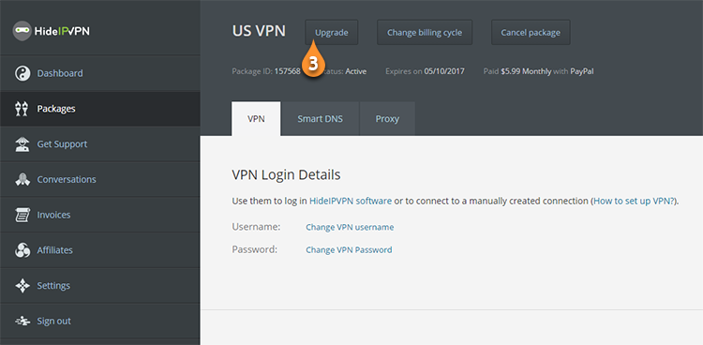Image resolution: width=703 pixels, height=345 pixels.
Task: Click the HideIPVPN brand name text
Action: (62, 31)
